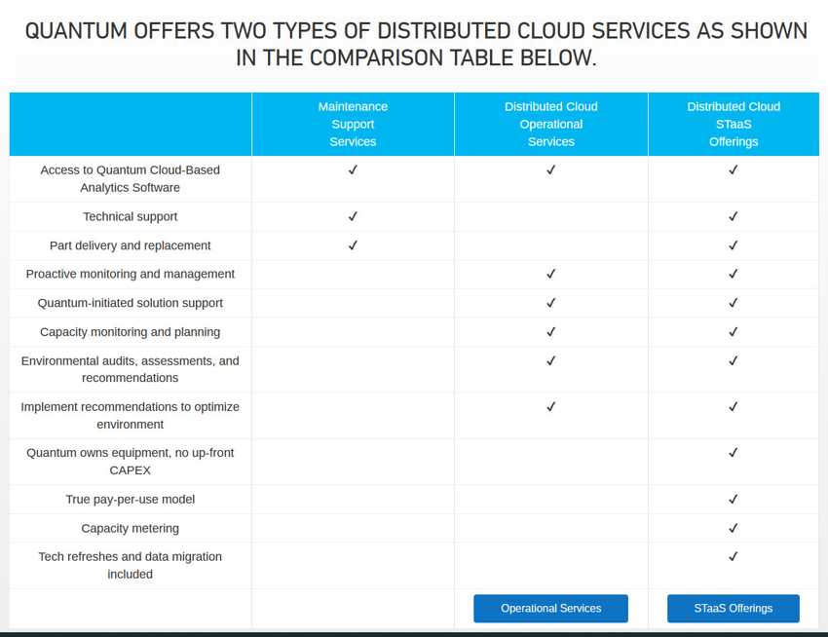Click the 'Proactive monitoring and management' row label
Viewport: 828px width, 637px height.
pyautogui.click(x=130, y=275)
